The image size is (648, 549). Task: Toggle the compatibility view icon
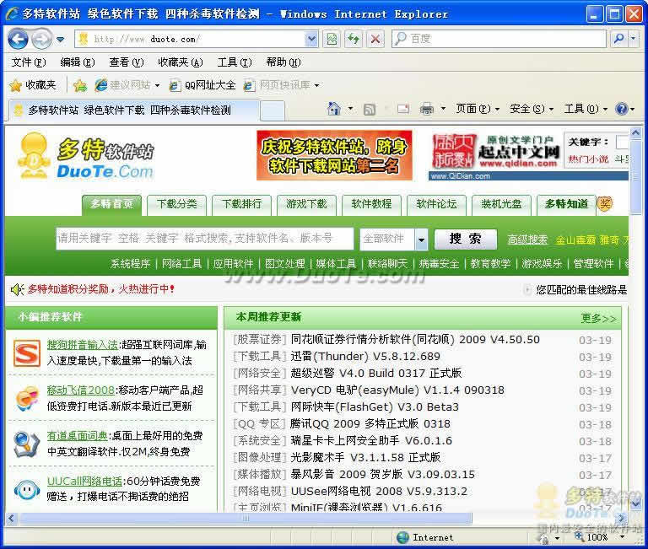pos(332,40)
